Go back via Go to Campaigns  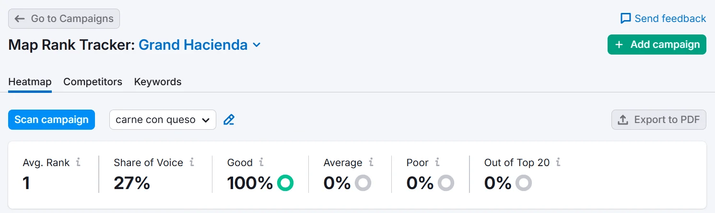pos(64,19)
